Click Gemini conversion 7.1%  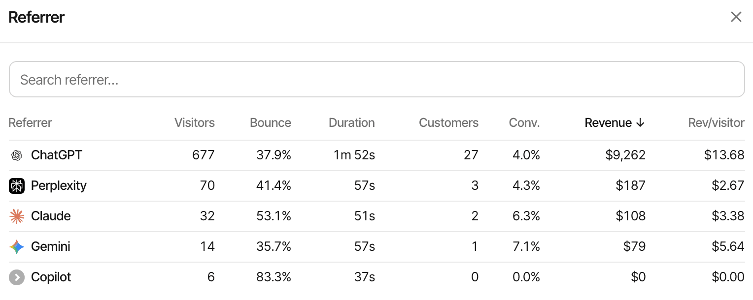(527, 247)
